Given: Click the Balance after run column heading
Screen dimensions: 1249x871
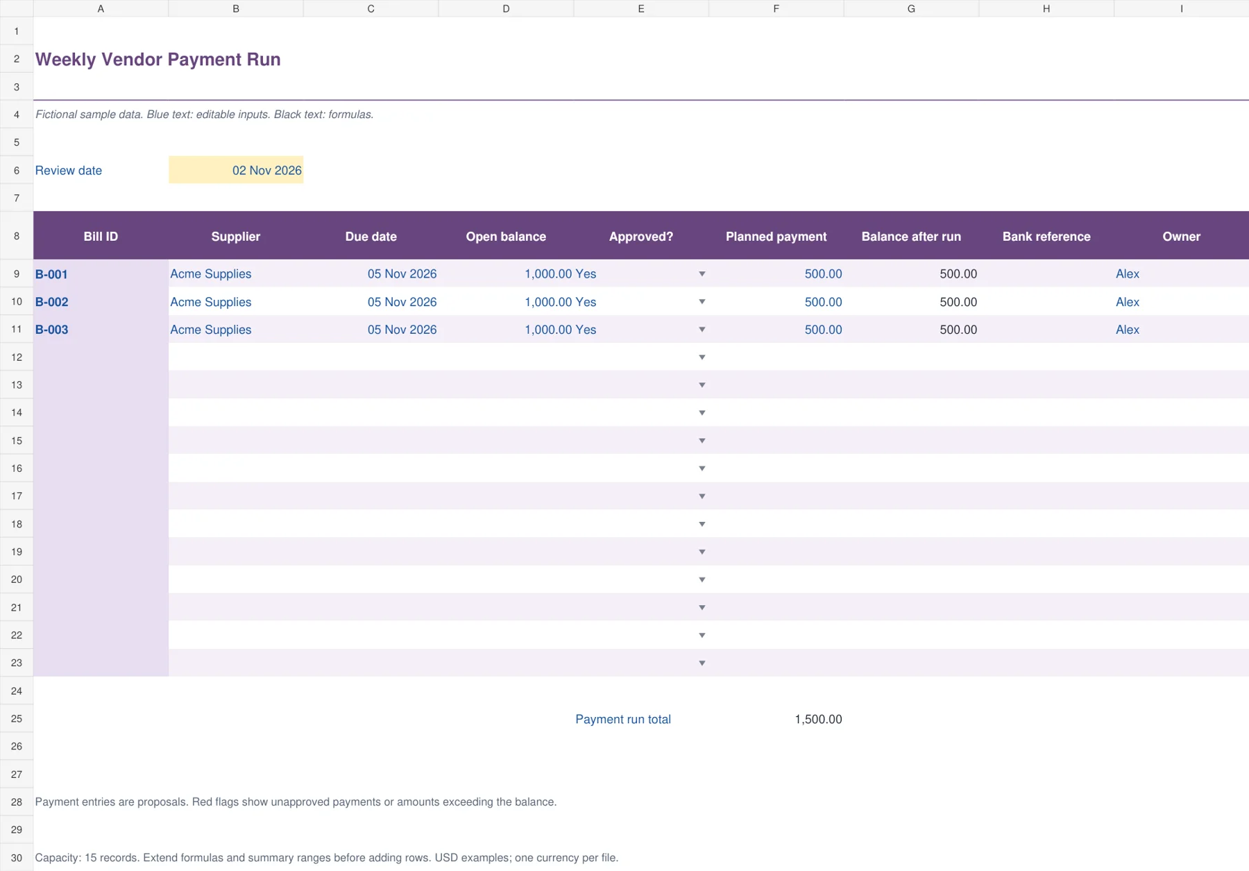Looking at the screenshot, I should 911,237.
